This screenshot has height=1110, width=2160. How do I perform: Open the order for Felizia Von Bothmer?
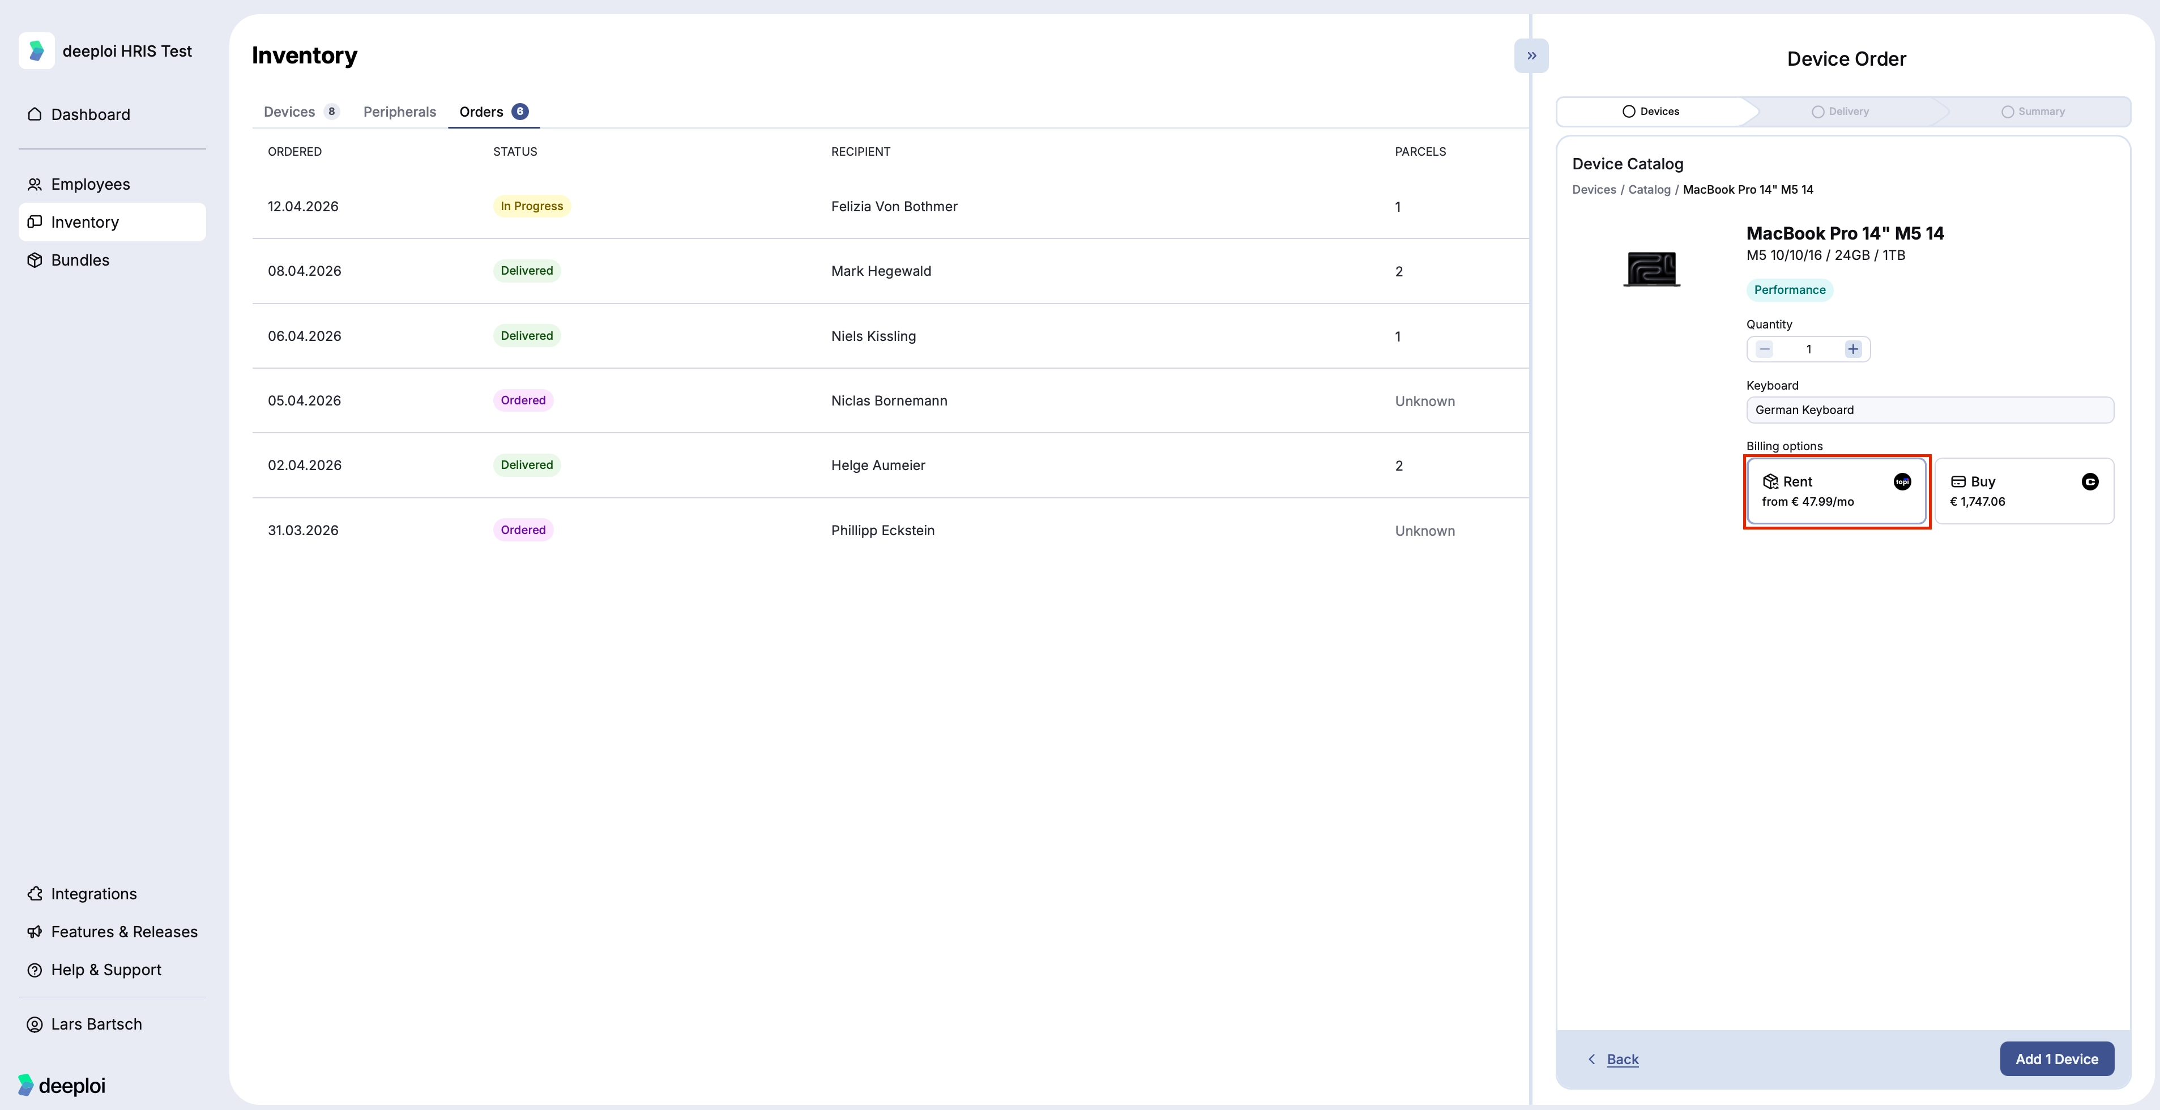(x=890, y=206)
